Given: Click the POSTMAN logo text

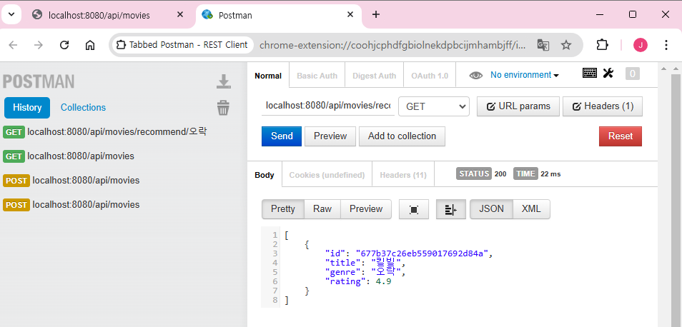Looking at the screenshot, I should click(39, 81).
